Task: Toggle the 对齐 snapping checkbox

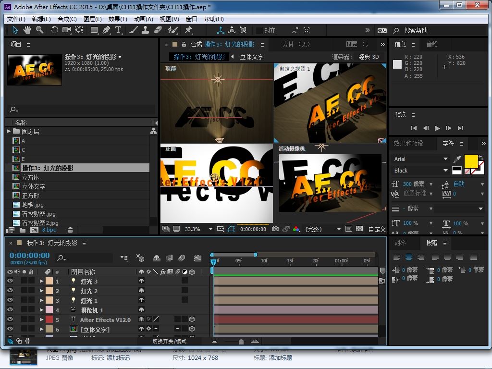Action: (259, 30)
